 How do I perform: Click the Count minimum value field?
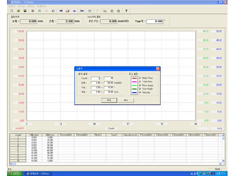click(96, 78)
